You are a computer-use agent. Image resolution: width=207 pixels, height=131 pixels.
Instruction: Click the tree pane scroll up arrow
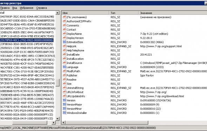click(x=58, y=13)
